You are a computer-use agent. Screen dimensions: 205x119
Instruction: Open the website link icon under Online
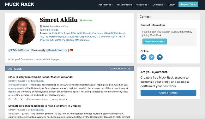coord(143,57)
